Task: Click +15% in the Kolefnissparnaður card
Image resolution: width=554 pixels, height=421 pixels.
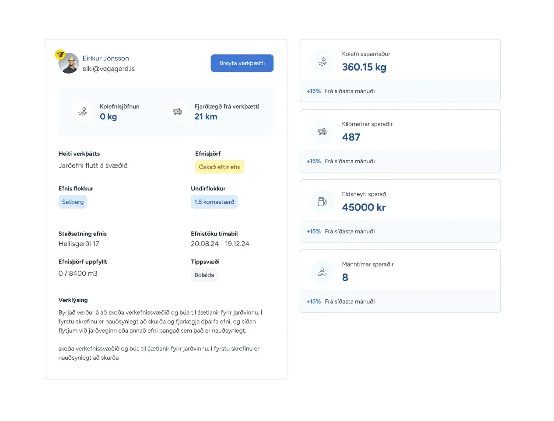Action: pyautogui.click(x=314, y=91)
